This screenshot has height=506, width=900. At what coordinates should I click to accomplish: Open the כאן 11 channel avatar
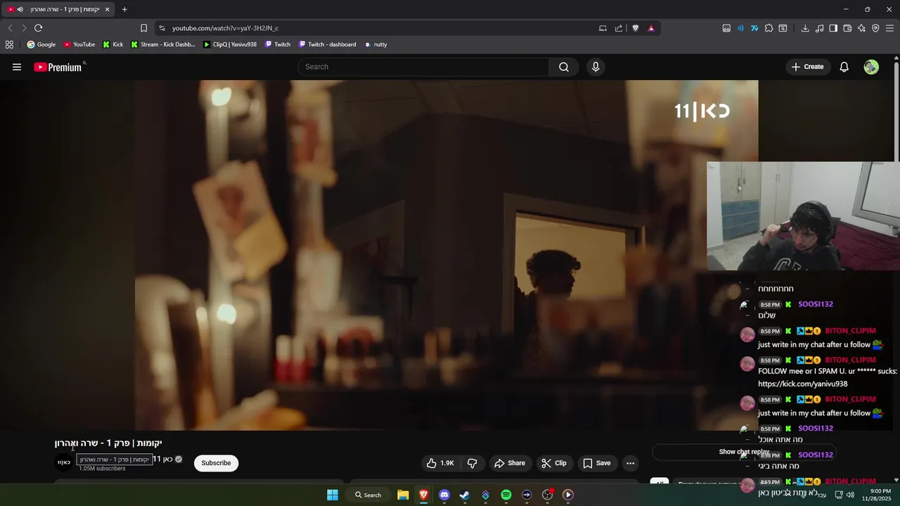64,462
